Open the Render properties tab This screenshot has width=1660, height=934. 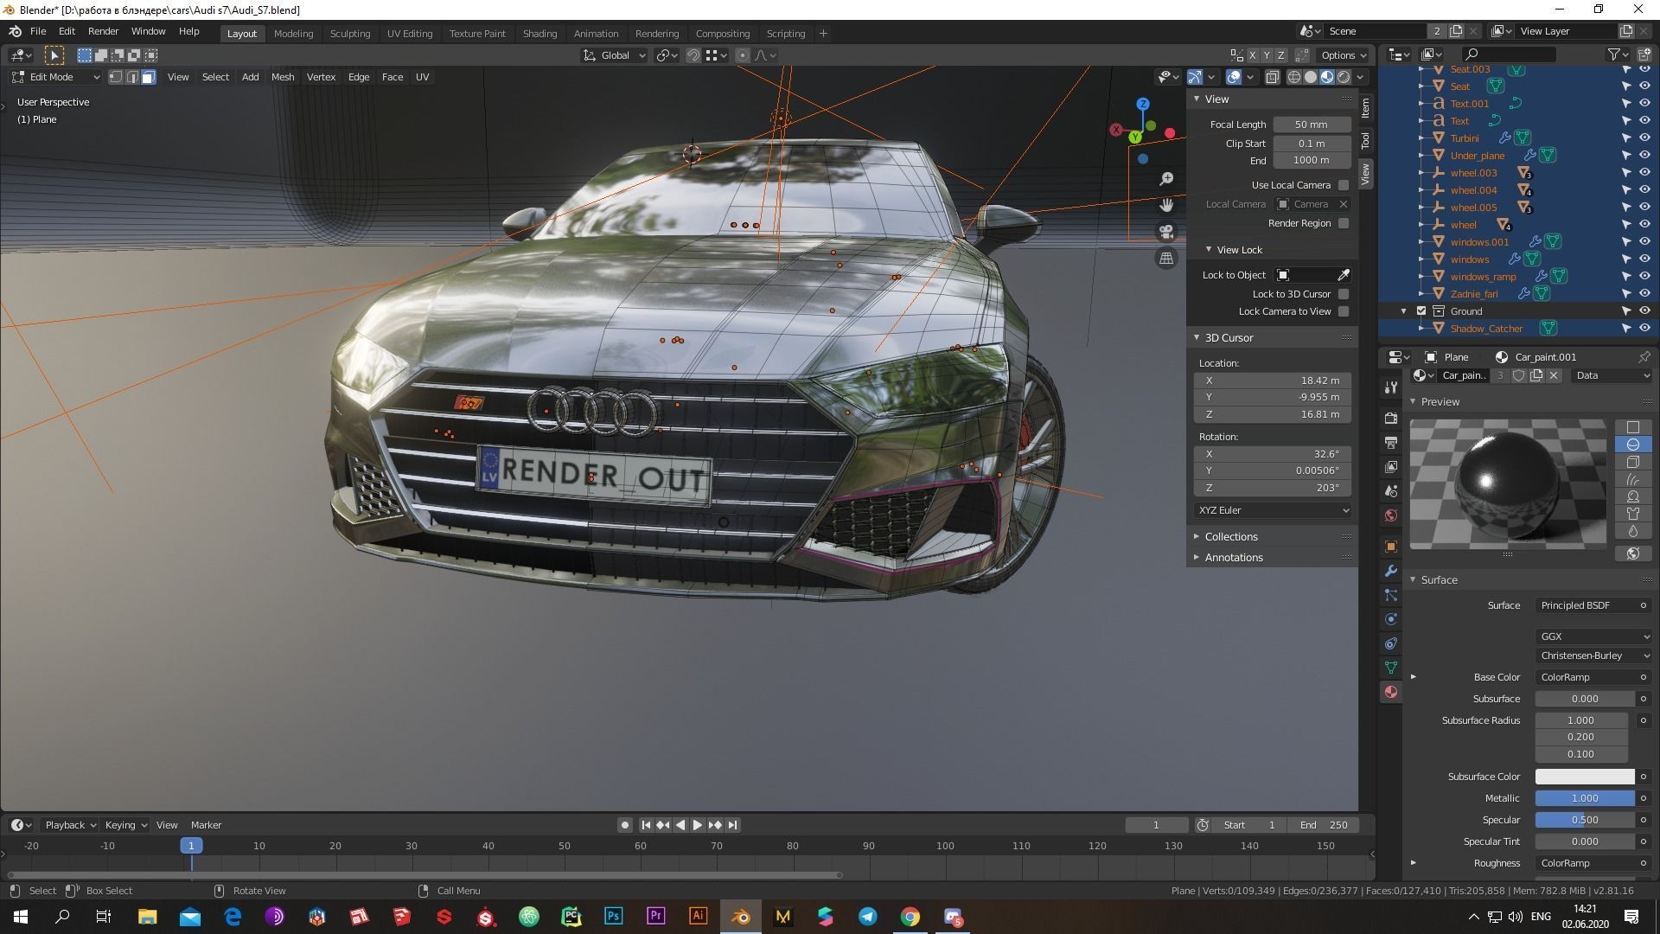coord(1390,419)
